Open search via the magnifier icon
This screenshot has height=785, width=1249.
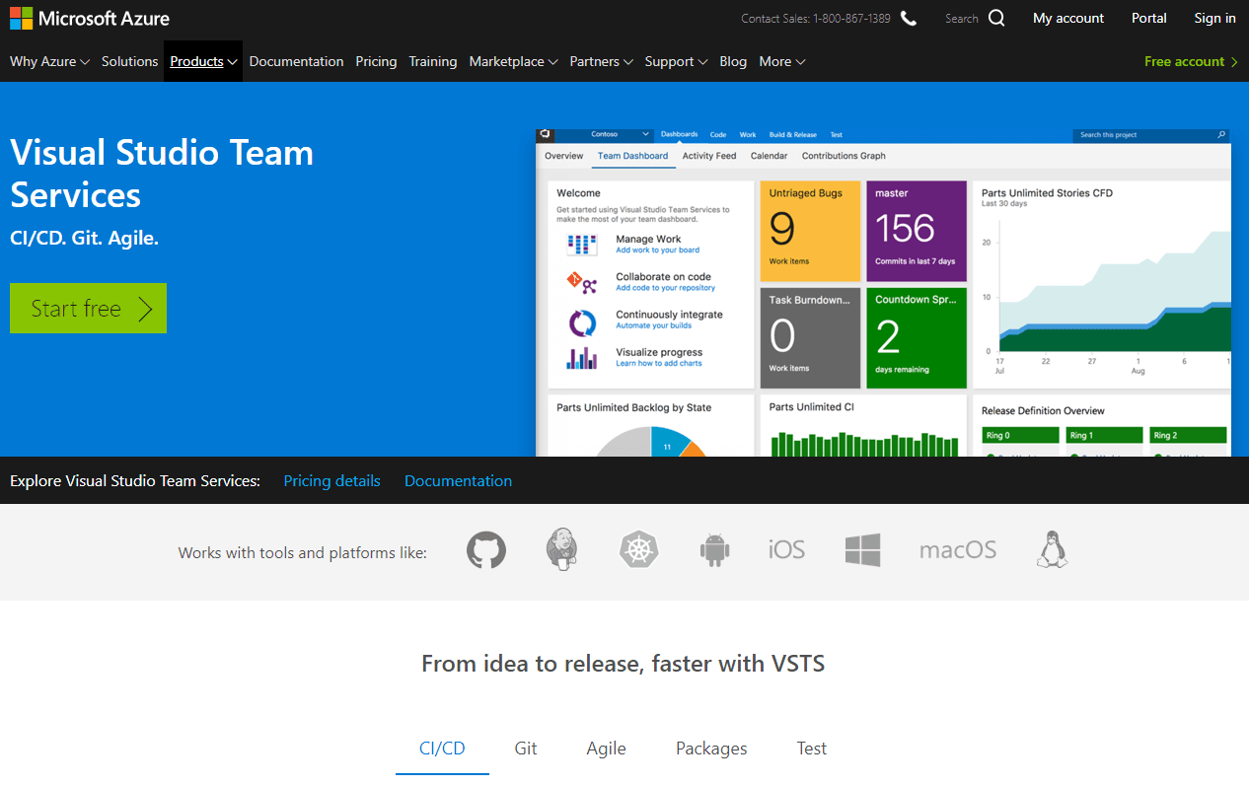[996, 18]
